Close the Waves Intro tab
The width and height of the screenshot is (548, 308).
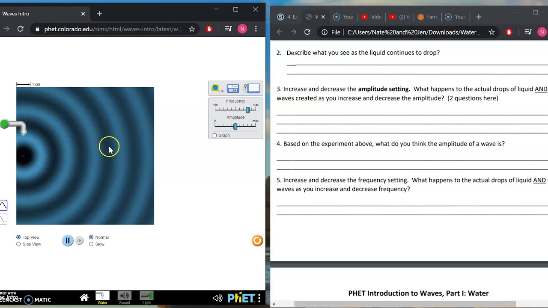[83, 14]
